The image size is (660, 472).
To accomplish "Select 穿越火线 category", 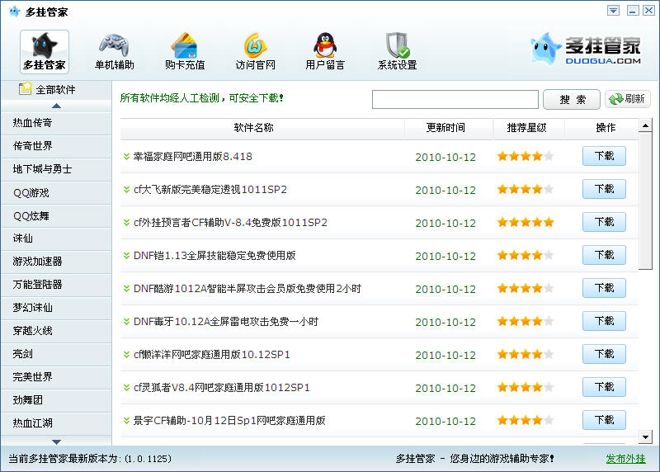I will coord(56,331).
